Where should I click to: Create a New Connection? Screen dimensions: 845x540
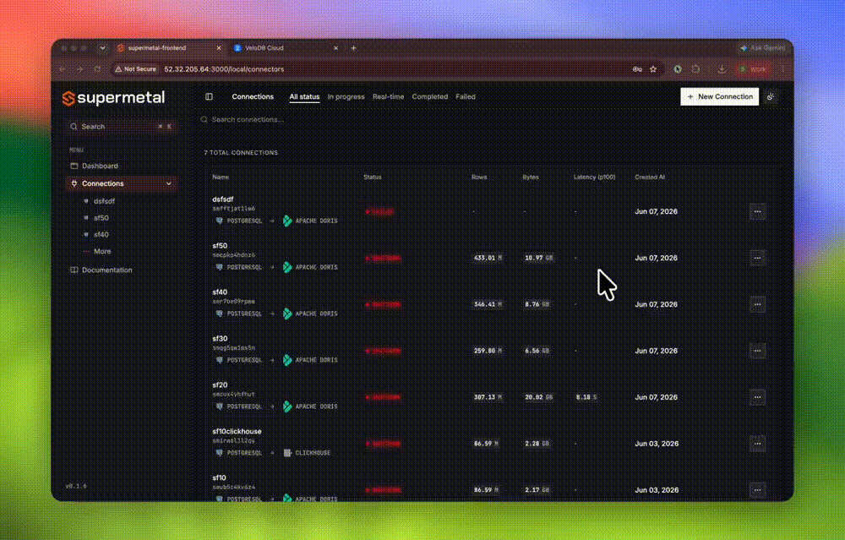tap(719, 97)
